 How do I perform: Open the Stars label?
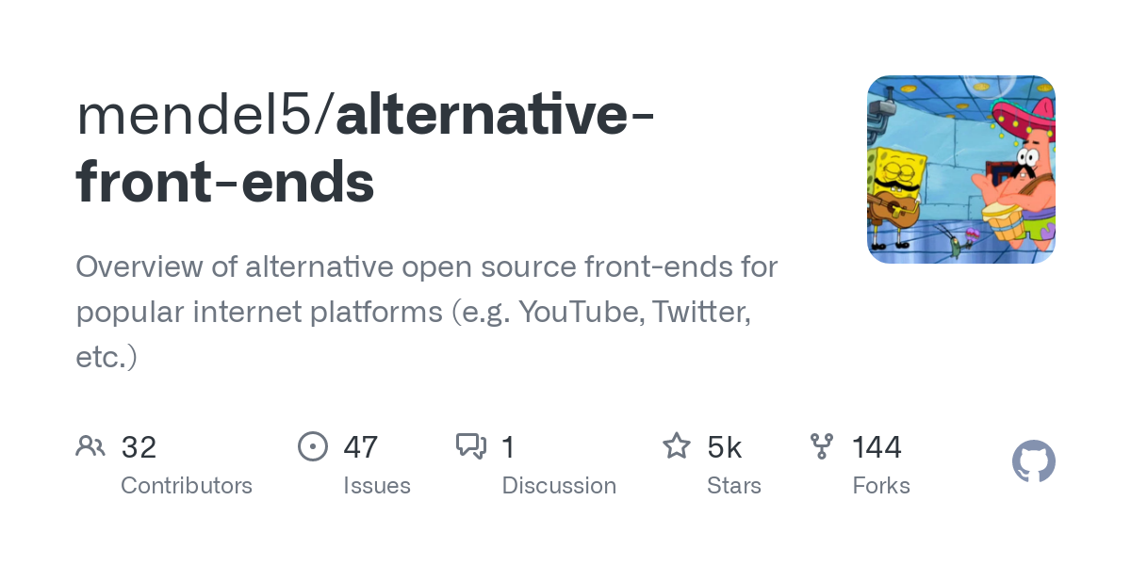734,486
